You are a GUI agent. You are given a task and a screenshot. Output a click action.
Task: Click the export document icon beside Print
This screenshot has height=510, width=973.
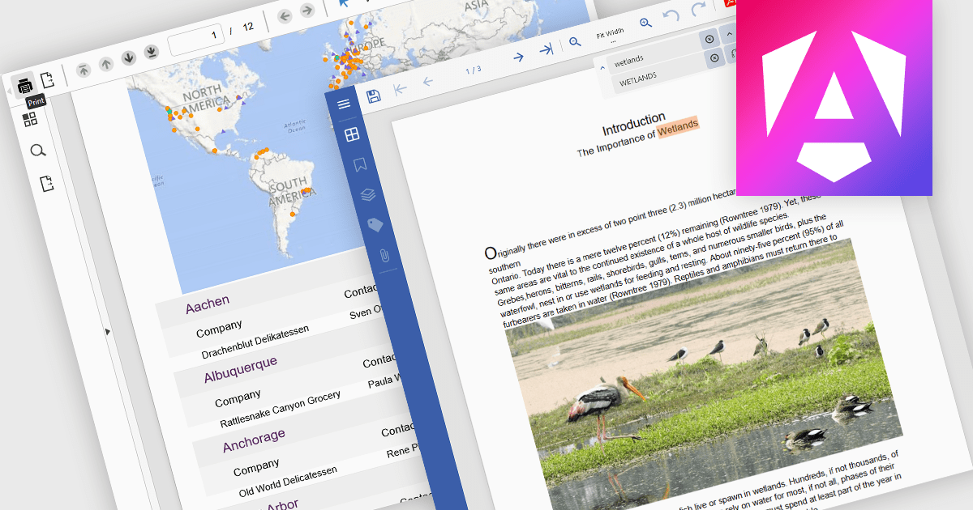47,79
